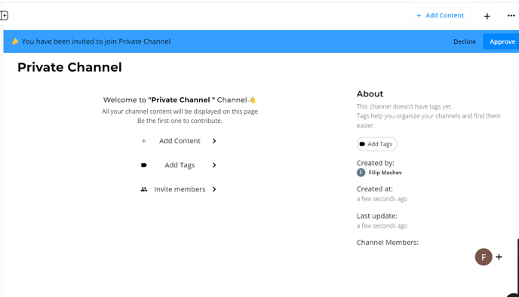Click 'This channel doesn't have tags yet.' text
The height and width of the screenshot is (297, 519).
pos(404,106)
